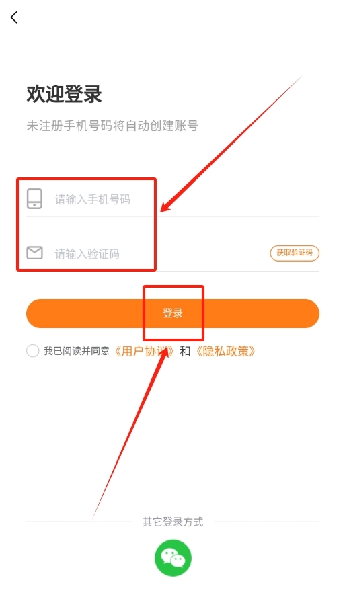Click the divider line left of 其它登录方式
Screen dimensions: 347x603
click(x=79, y=522)
